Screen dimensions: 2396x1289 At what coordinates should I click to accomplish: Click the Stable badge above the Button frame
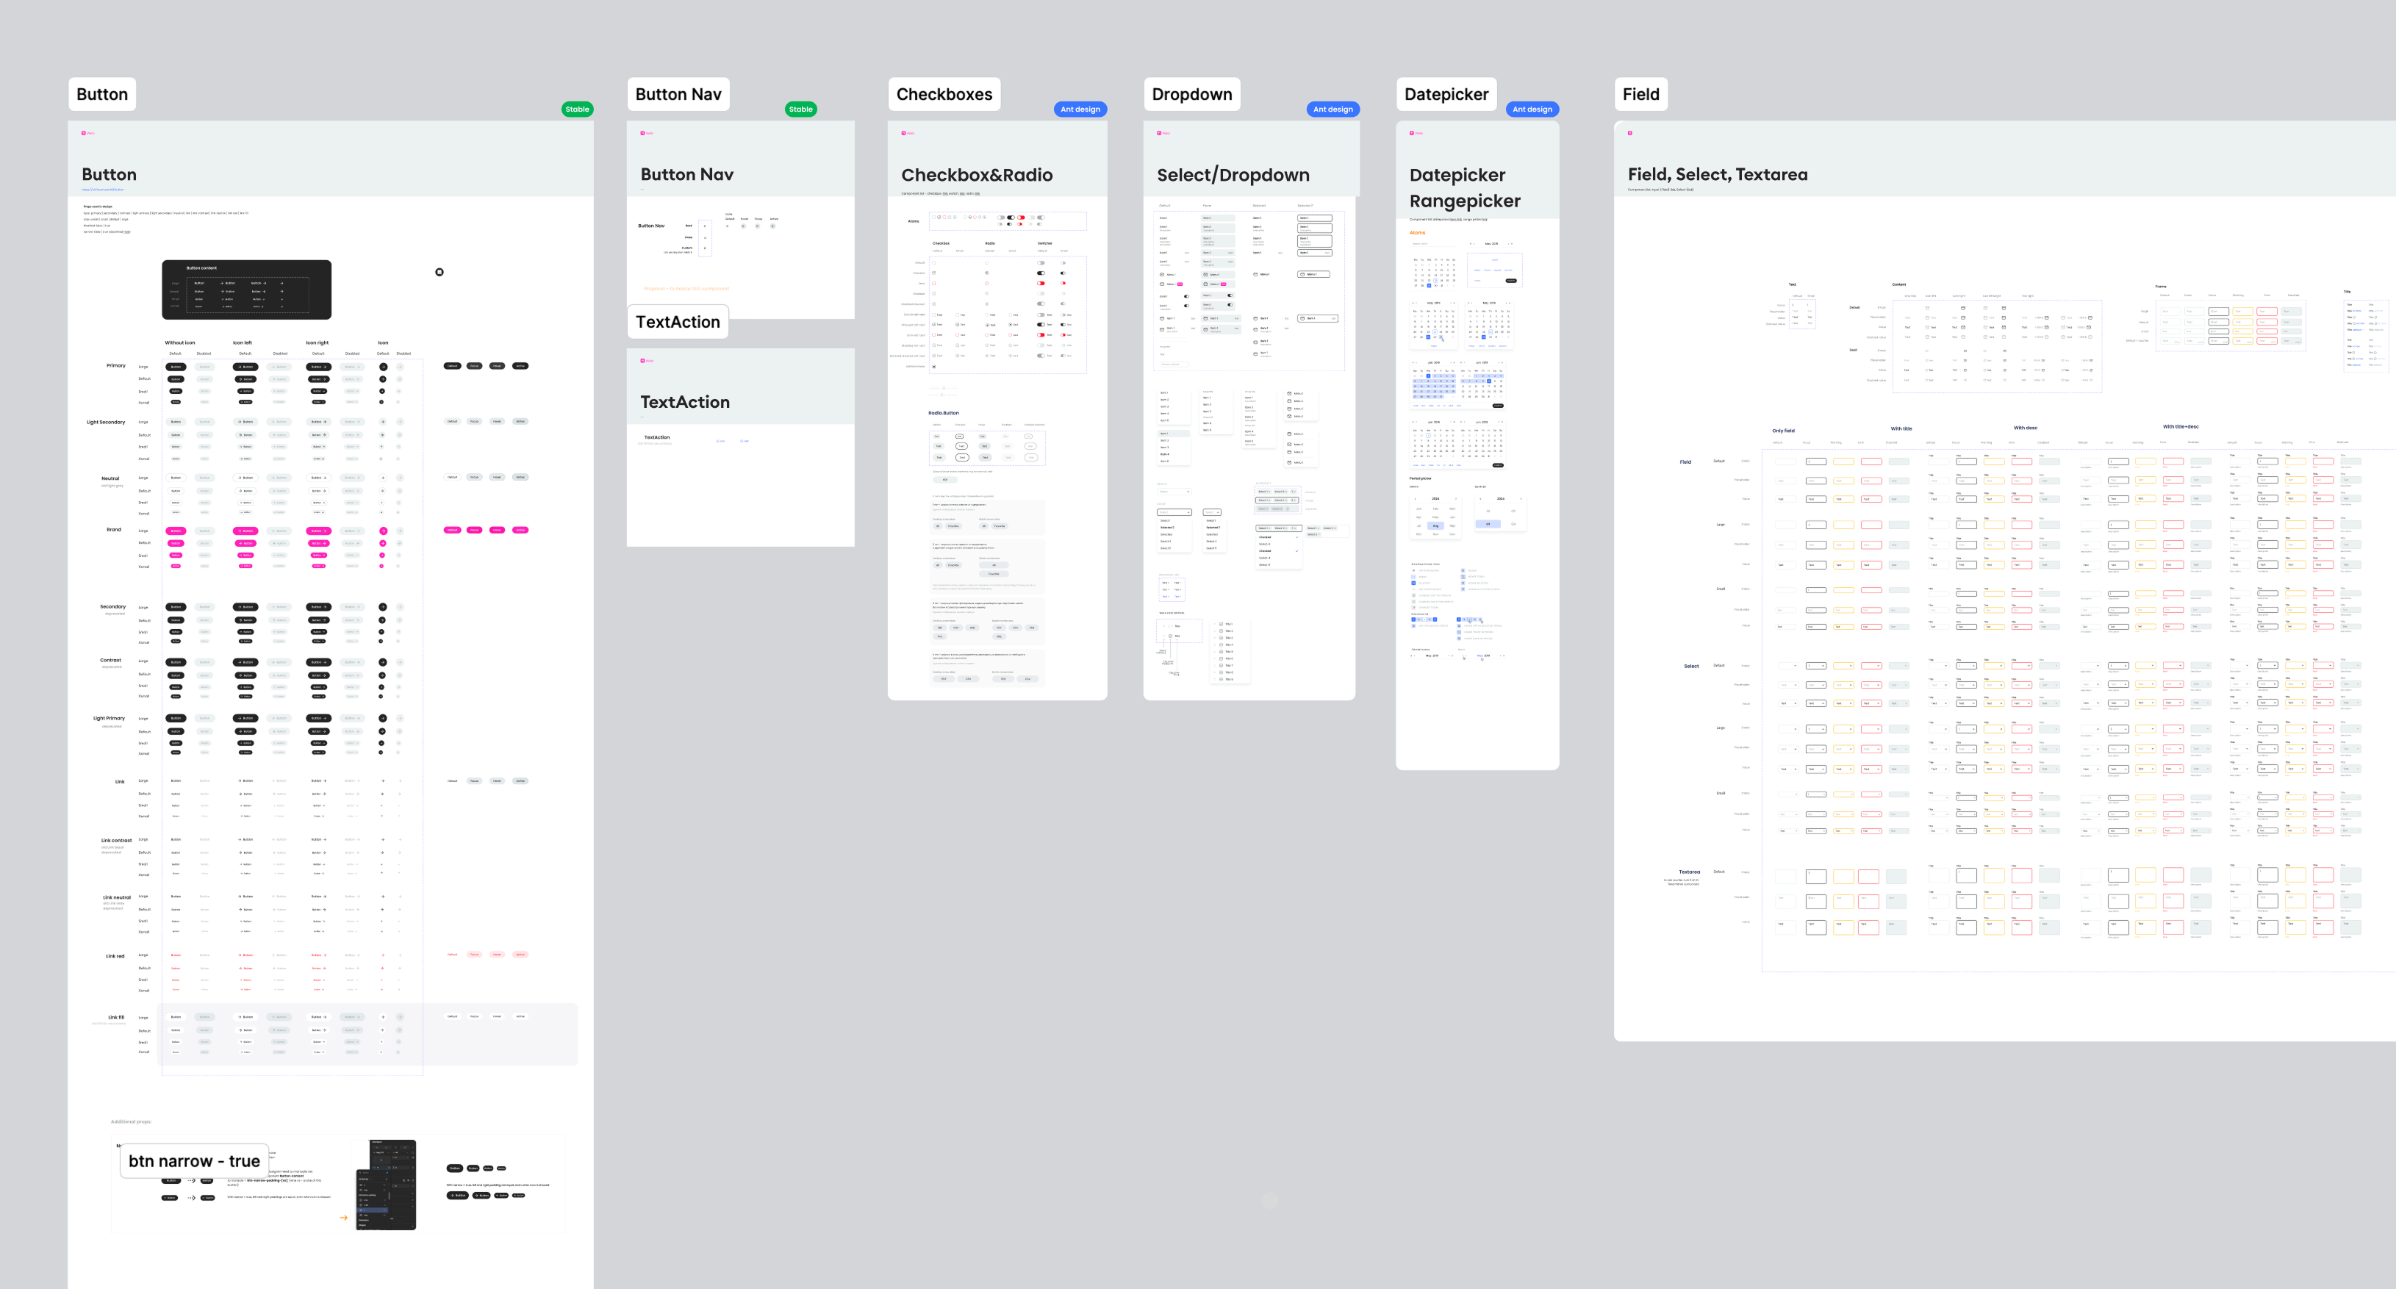[577, 109]
